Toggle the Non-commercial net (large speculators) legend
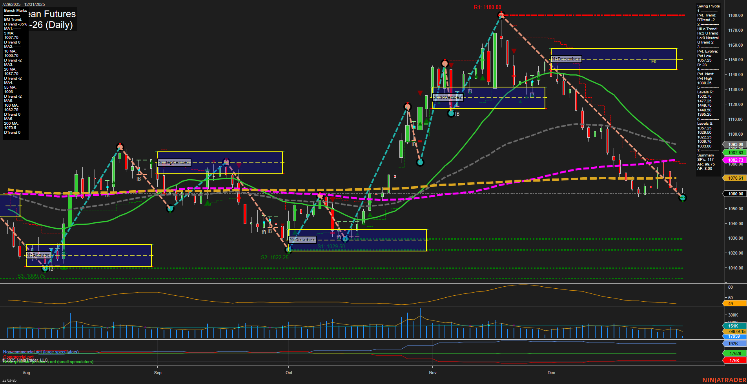 coord(40,352)
